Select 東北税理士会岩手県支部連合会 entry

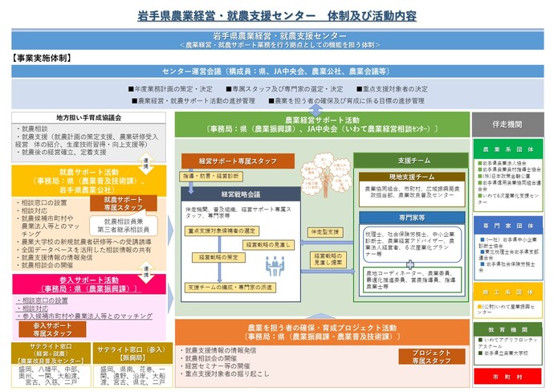pos(508,255)
